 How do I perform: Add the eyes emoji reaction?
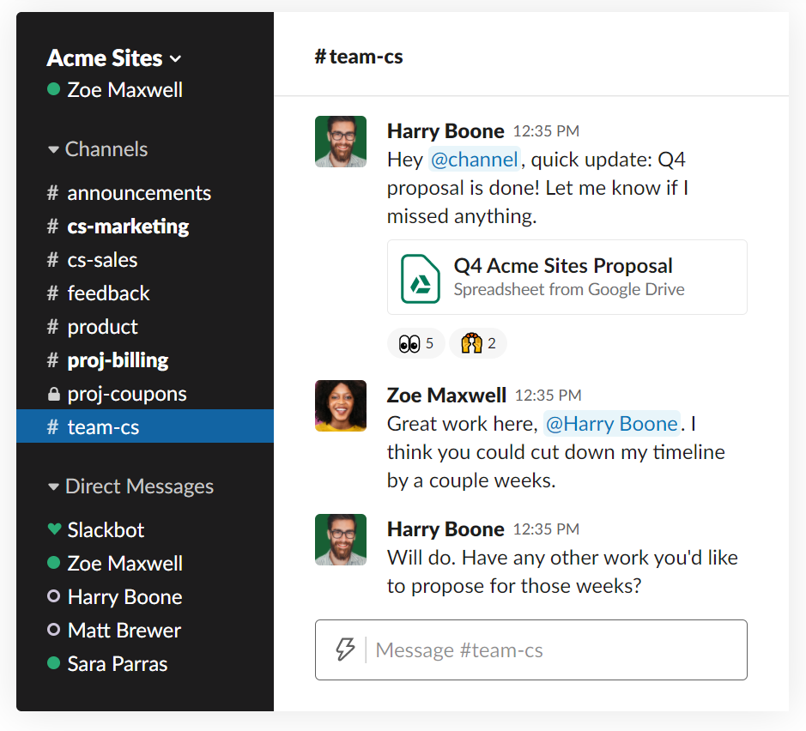415,343
